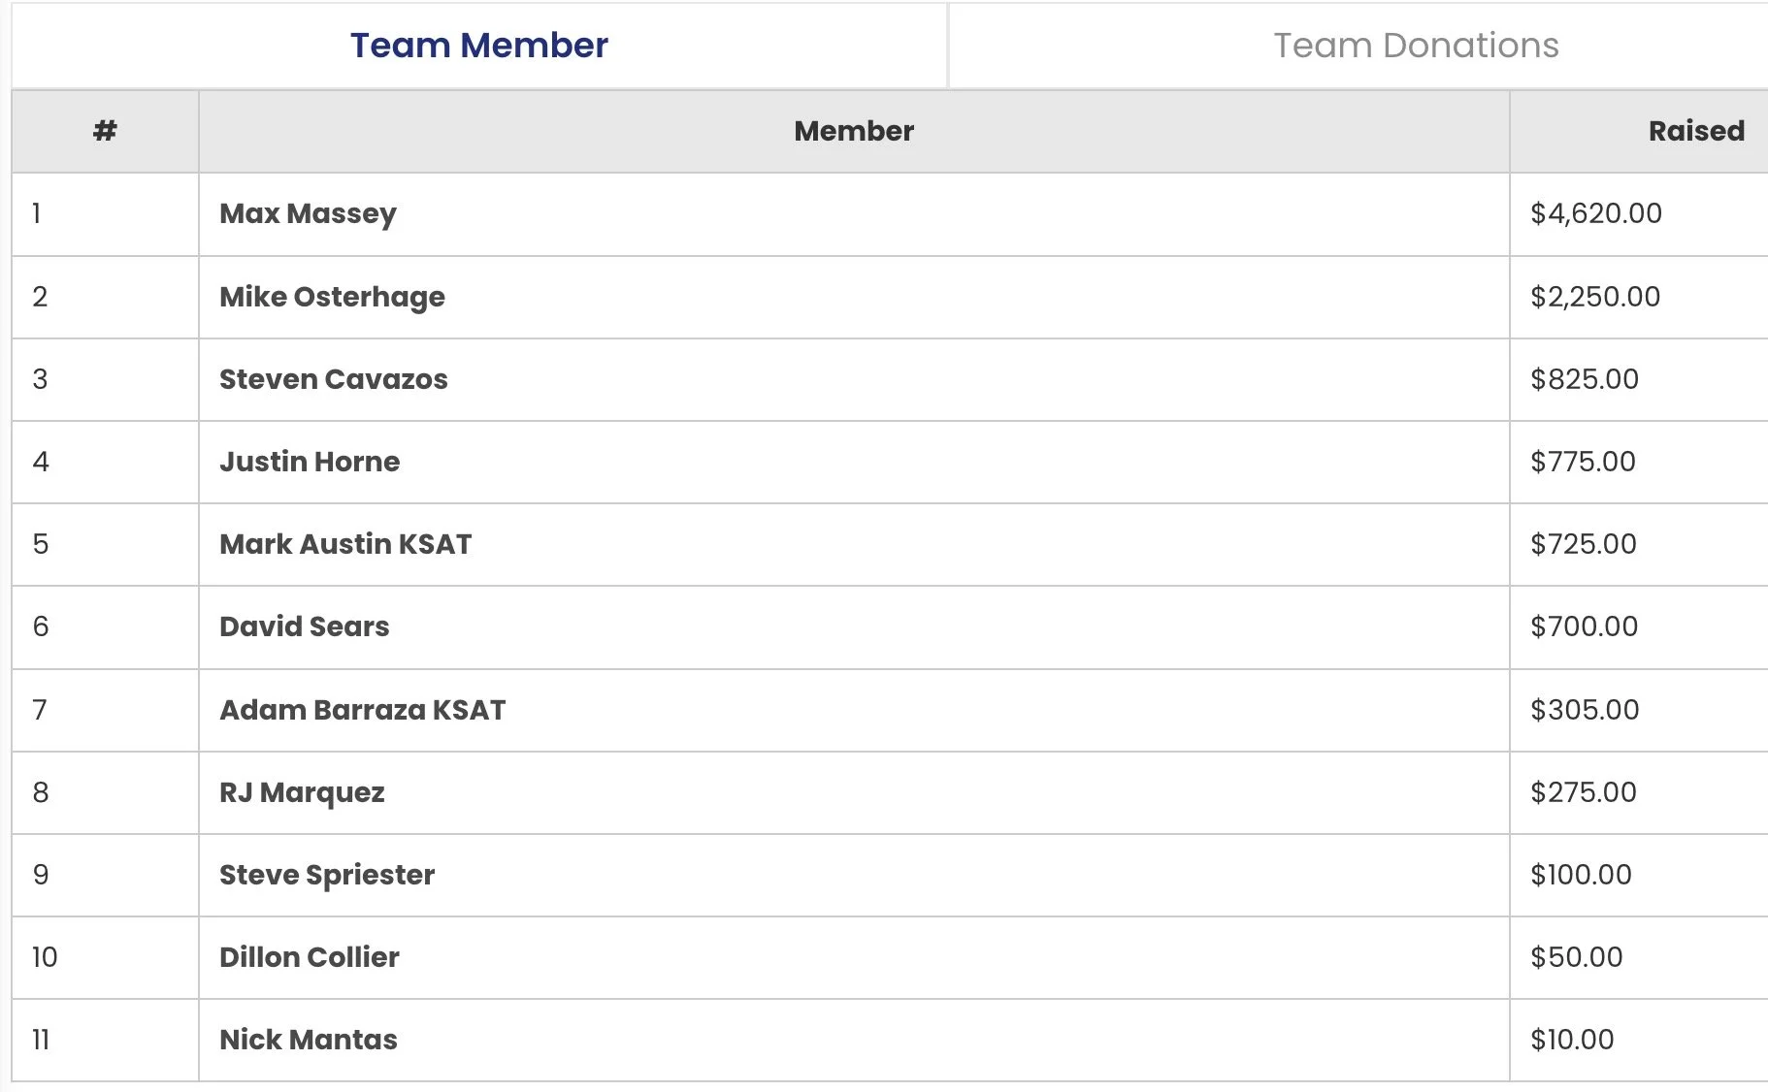Image resolution: width=1768 pixels, height=1092 pixels.
Task: Click the # rank column header
Action: tap(105, 131)
